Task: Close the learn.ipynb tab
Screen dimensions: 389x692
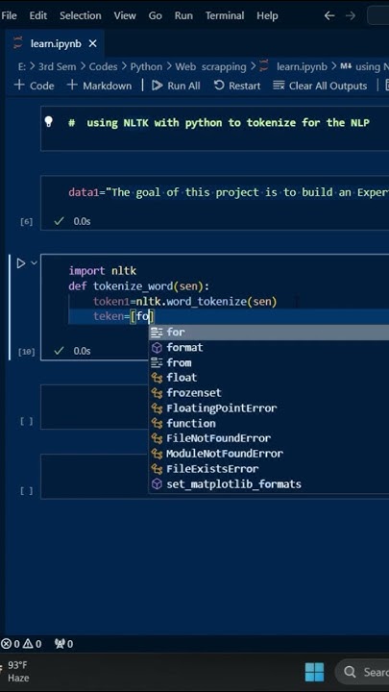Action: pos(92,43)
